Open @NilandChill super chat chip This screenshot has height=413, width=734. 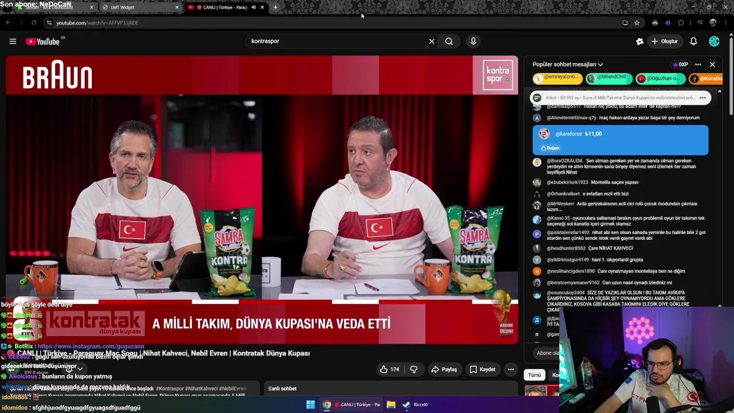click(608, 78)
